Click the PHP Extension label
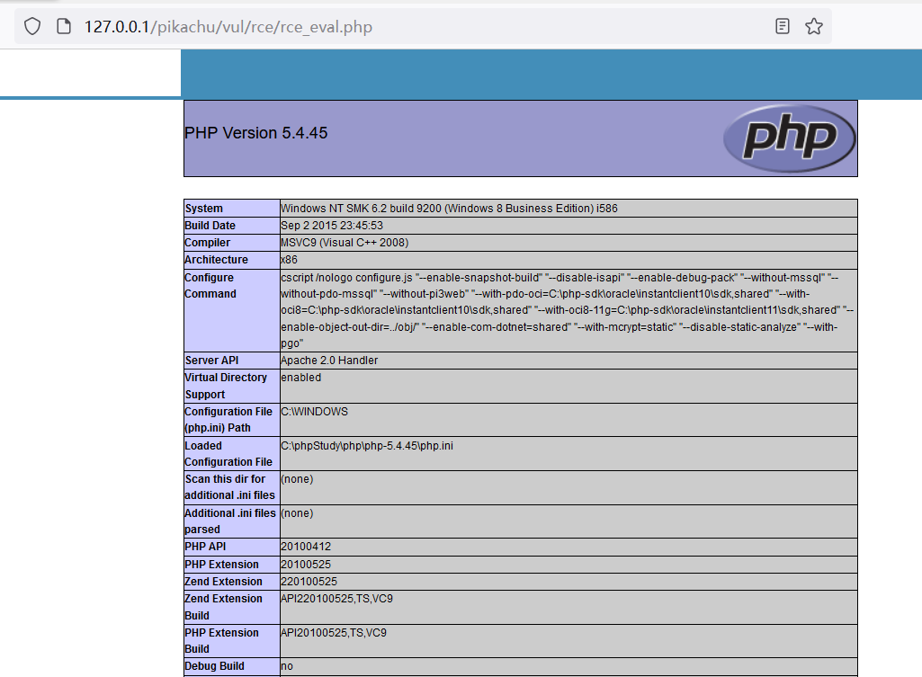This screenshot has width=922, height=677. coord(221,565)
